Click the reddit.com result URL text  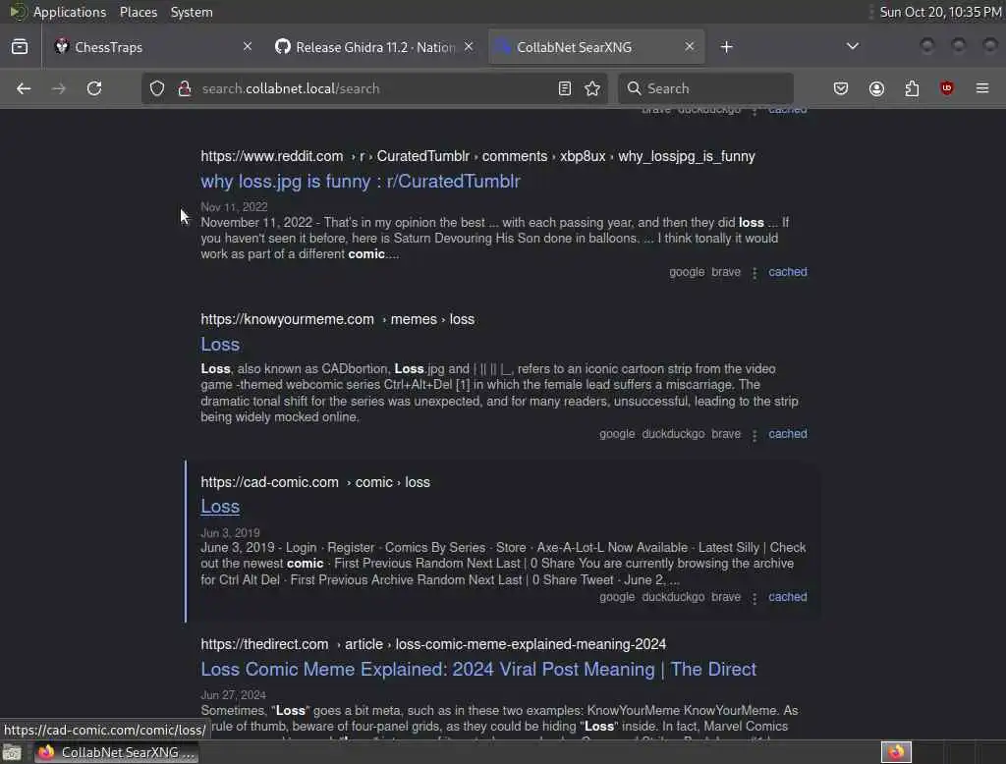pos(478,156)
